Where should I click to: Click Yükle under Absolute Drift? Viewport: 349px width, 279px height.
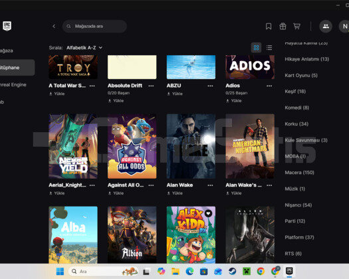(x=116, y=101)
